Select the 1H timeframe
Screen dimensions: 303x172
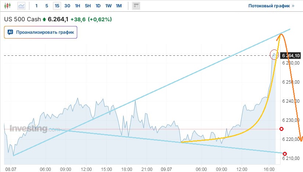(77, 6)
